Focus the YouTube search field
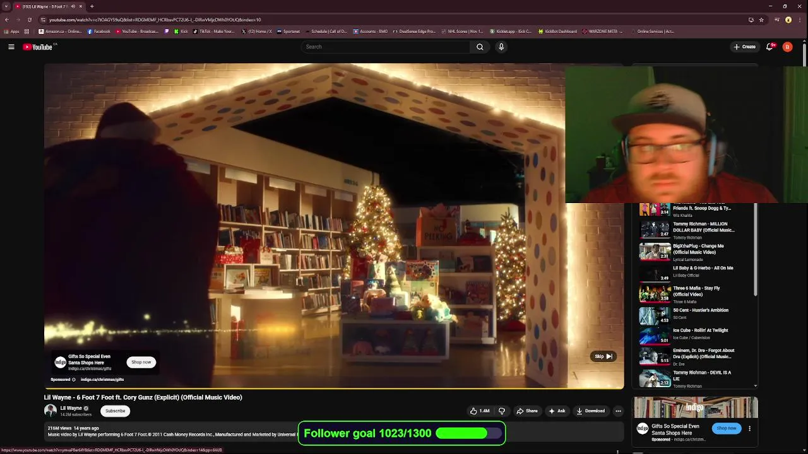The image size is (808, 454). pos(386,47)
